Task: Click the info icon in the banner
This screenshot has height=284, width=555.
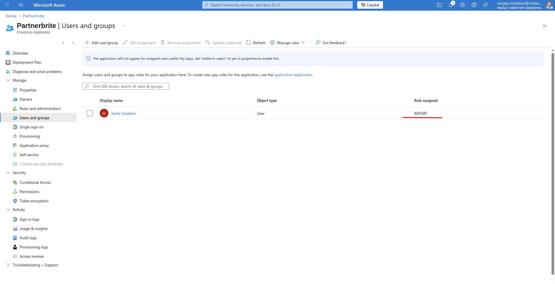Action: pos(88,59)
